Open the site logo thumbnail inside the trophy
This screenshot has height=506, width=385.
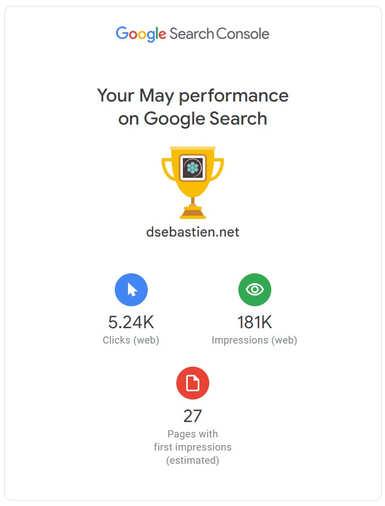click(x=193, y=167)
